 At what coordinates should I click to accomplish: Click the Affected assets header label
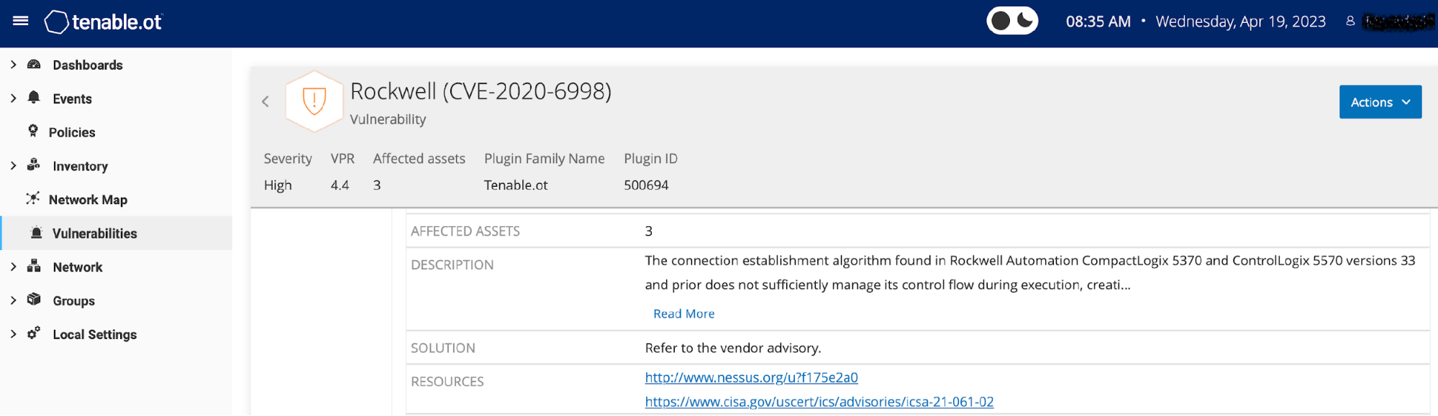(x=419, y=159)
